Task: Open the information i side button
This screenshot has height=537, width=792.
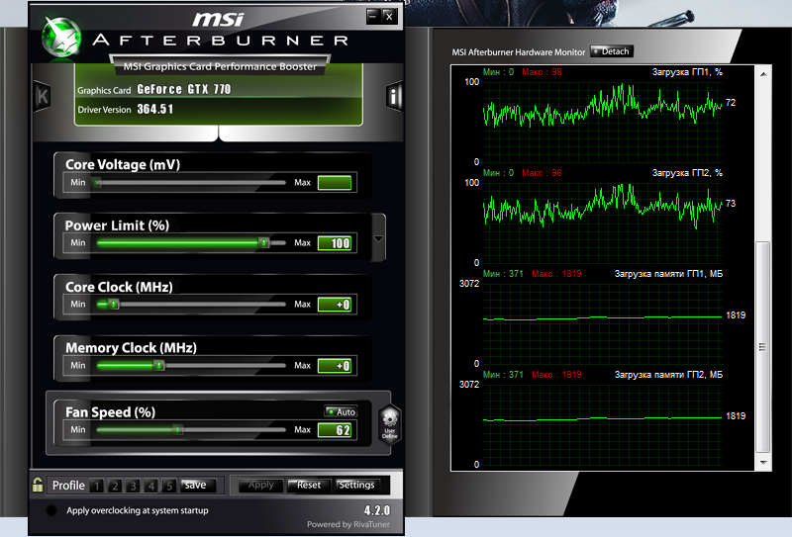Action: click(x=394, y=95)
